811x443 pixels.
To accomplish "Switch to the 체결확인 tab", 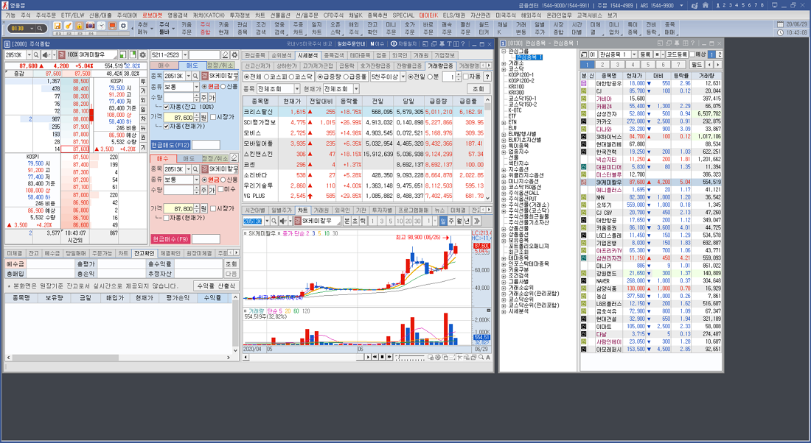I will (x=170, y=254).
